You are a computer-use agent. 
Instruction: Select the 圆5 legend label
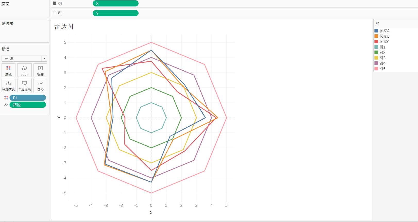pyautogui.click(x=382, y=69)
